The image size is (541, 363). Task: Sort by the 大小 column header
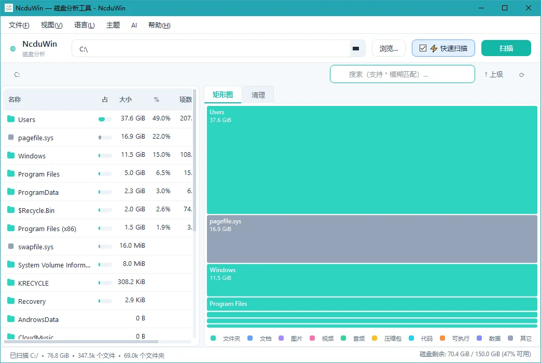[x=125, y=100]
